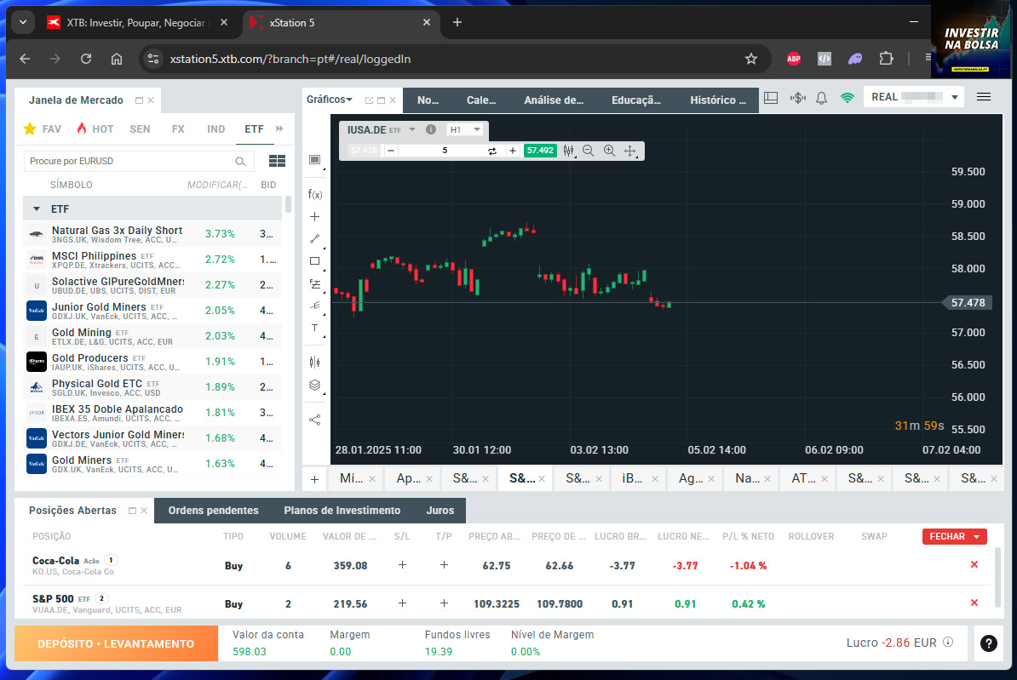This screenshot has height=680, width=1017.
Task: Pop out the Gráficos panel to new window
Action: click(x=369, y=100)
